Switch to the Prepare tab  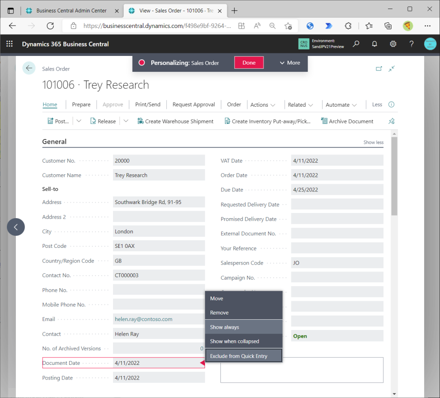[x=81, y=105]
